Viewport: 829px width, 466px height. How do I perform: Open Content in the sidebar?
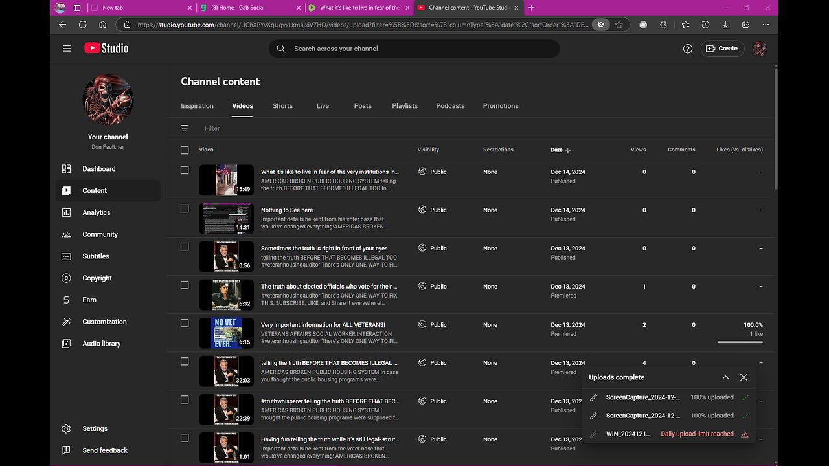pyautogui.click(x=108, y=190)
